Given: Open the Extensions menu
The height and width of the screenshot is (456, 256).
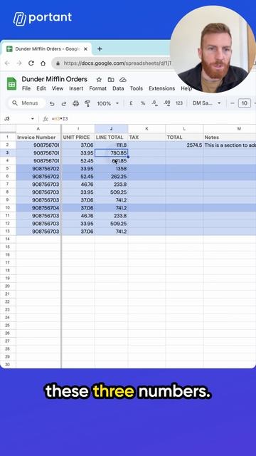Looking at the screenshot, I should pos(161,88).
